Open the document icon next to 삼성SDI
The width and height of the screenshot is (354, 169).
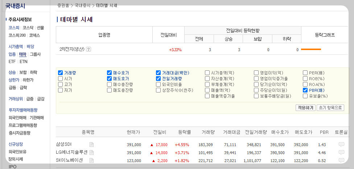point(91,145)
